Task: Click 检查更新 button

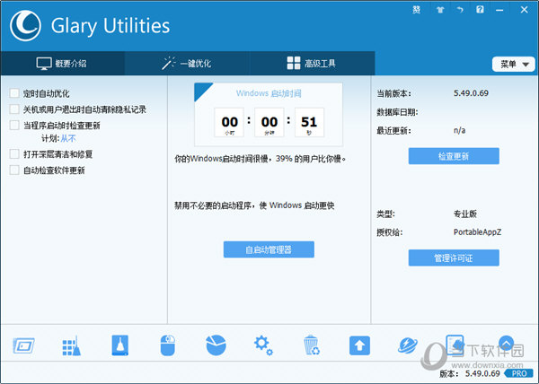Action: 454,156
